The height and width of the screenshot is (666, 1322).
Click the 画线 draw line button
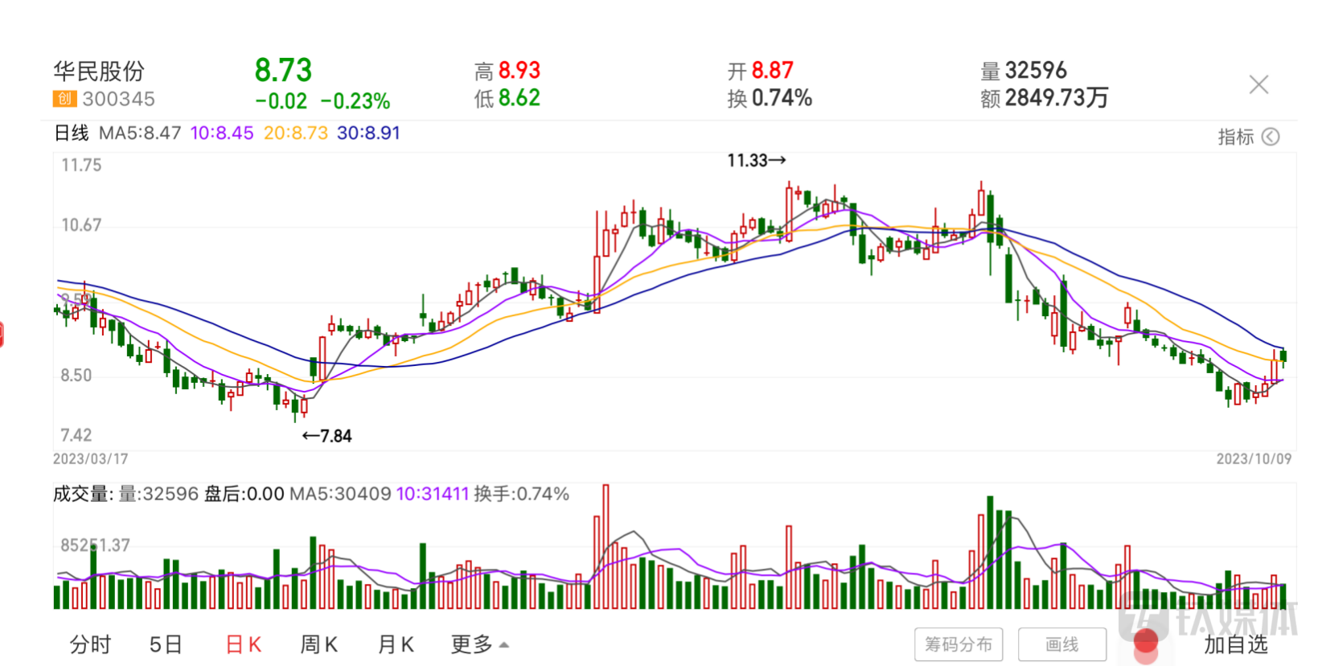coord(1061,644)
